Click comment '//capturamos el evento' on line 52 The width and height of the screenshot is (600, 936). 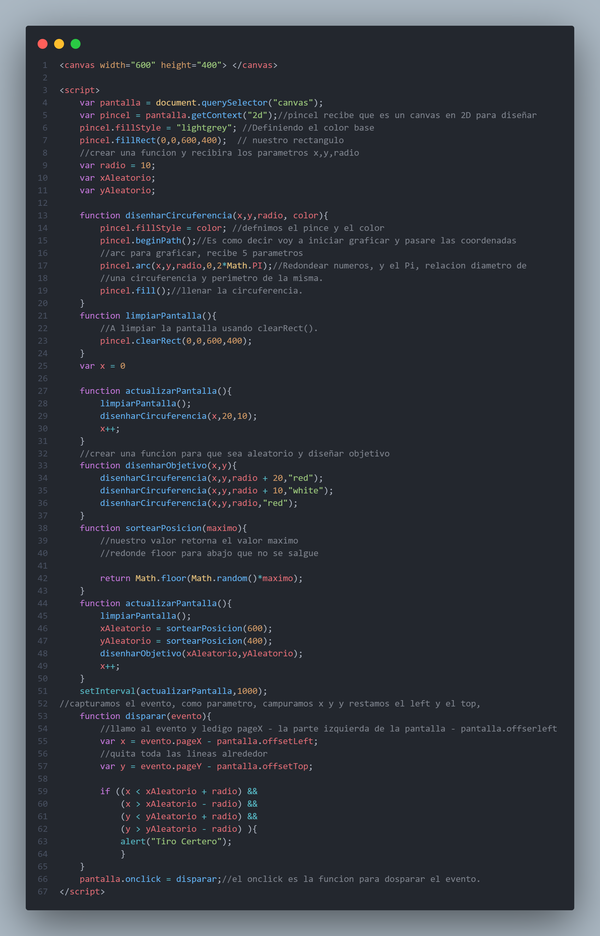pos(270,703)
